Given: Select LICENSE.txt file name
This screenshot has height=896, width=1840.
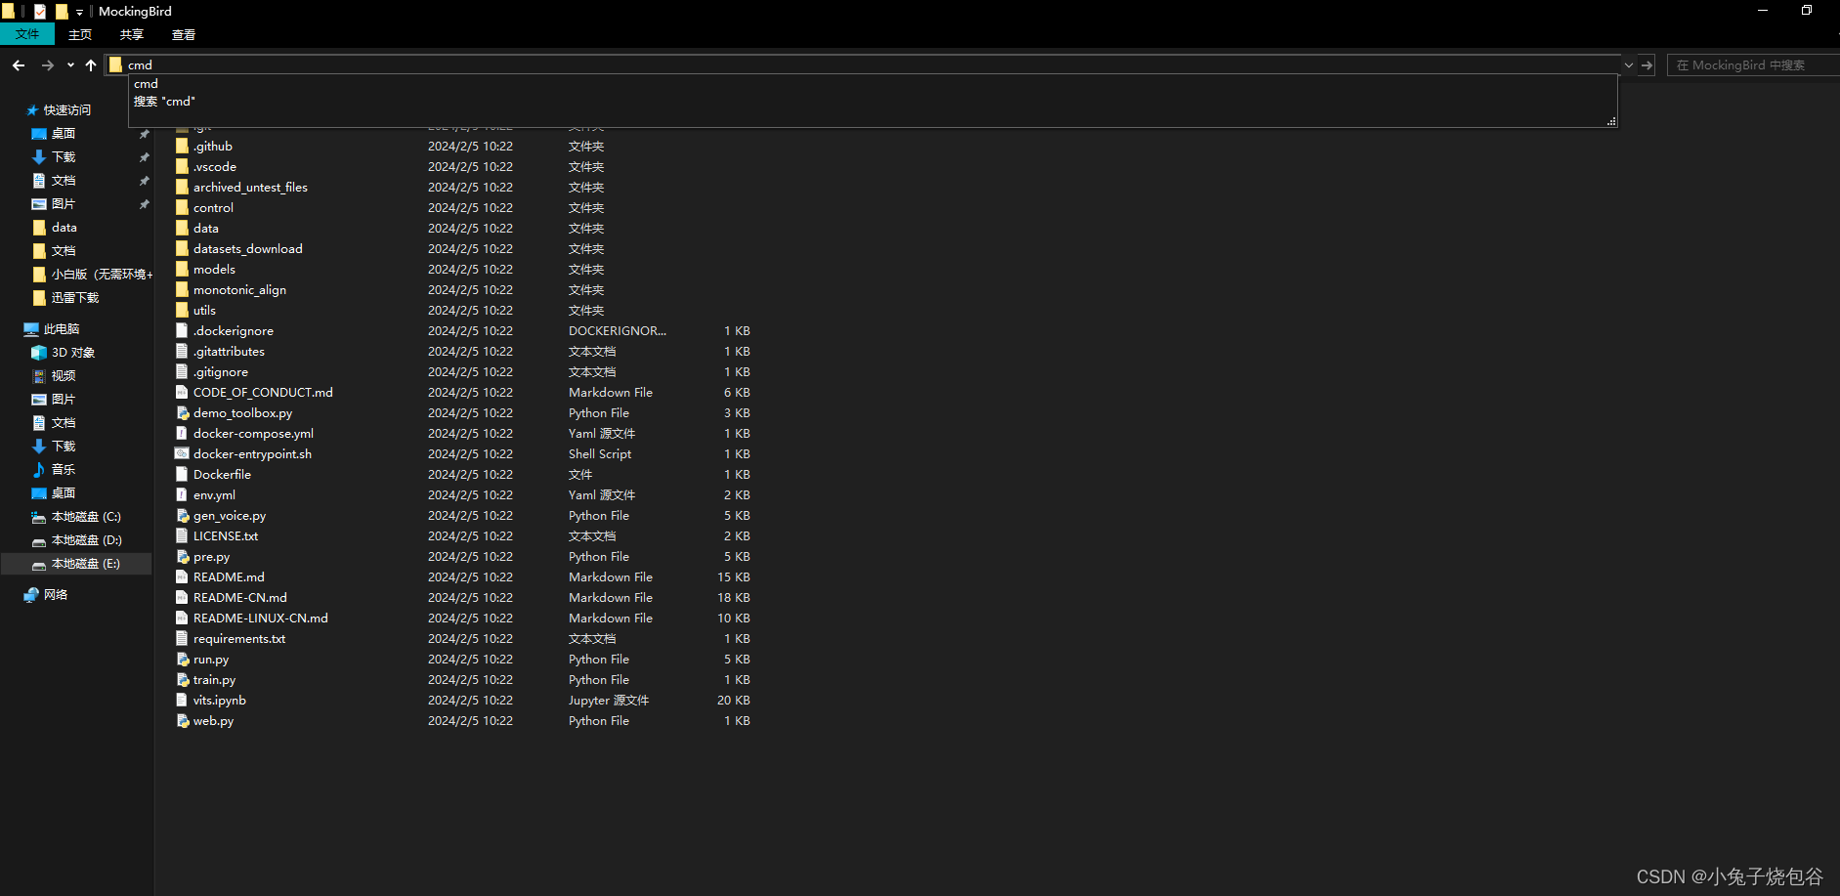Looking at the screenshot, I should 226,536.
